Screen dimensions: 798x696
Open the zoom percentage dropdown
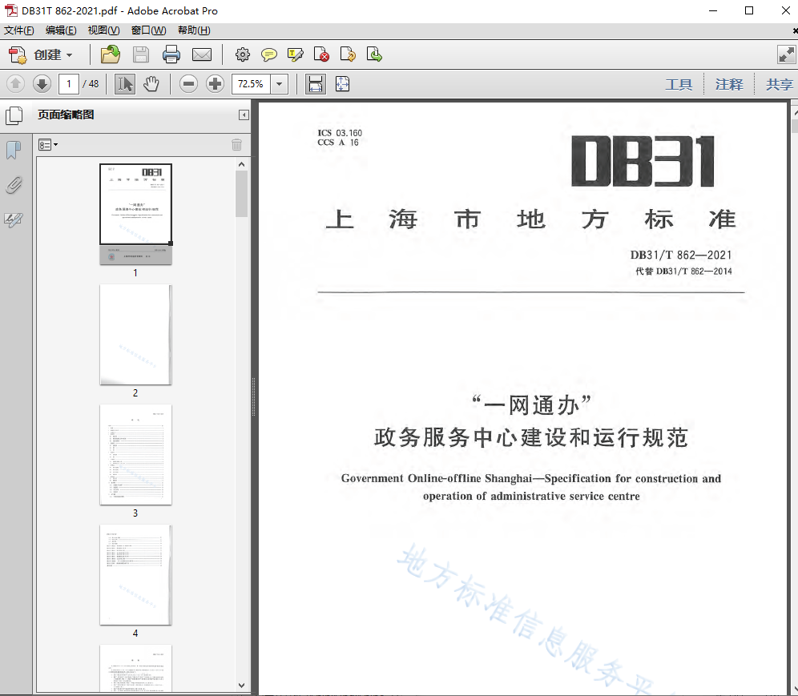[x=279, y=83]
